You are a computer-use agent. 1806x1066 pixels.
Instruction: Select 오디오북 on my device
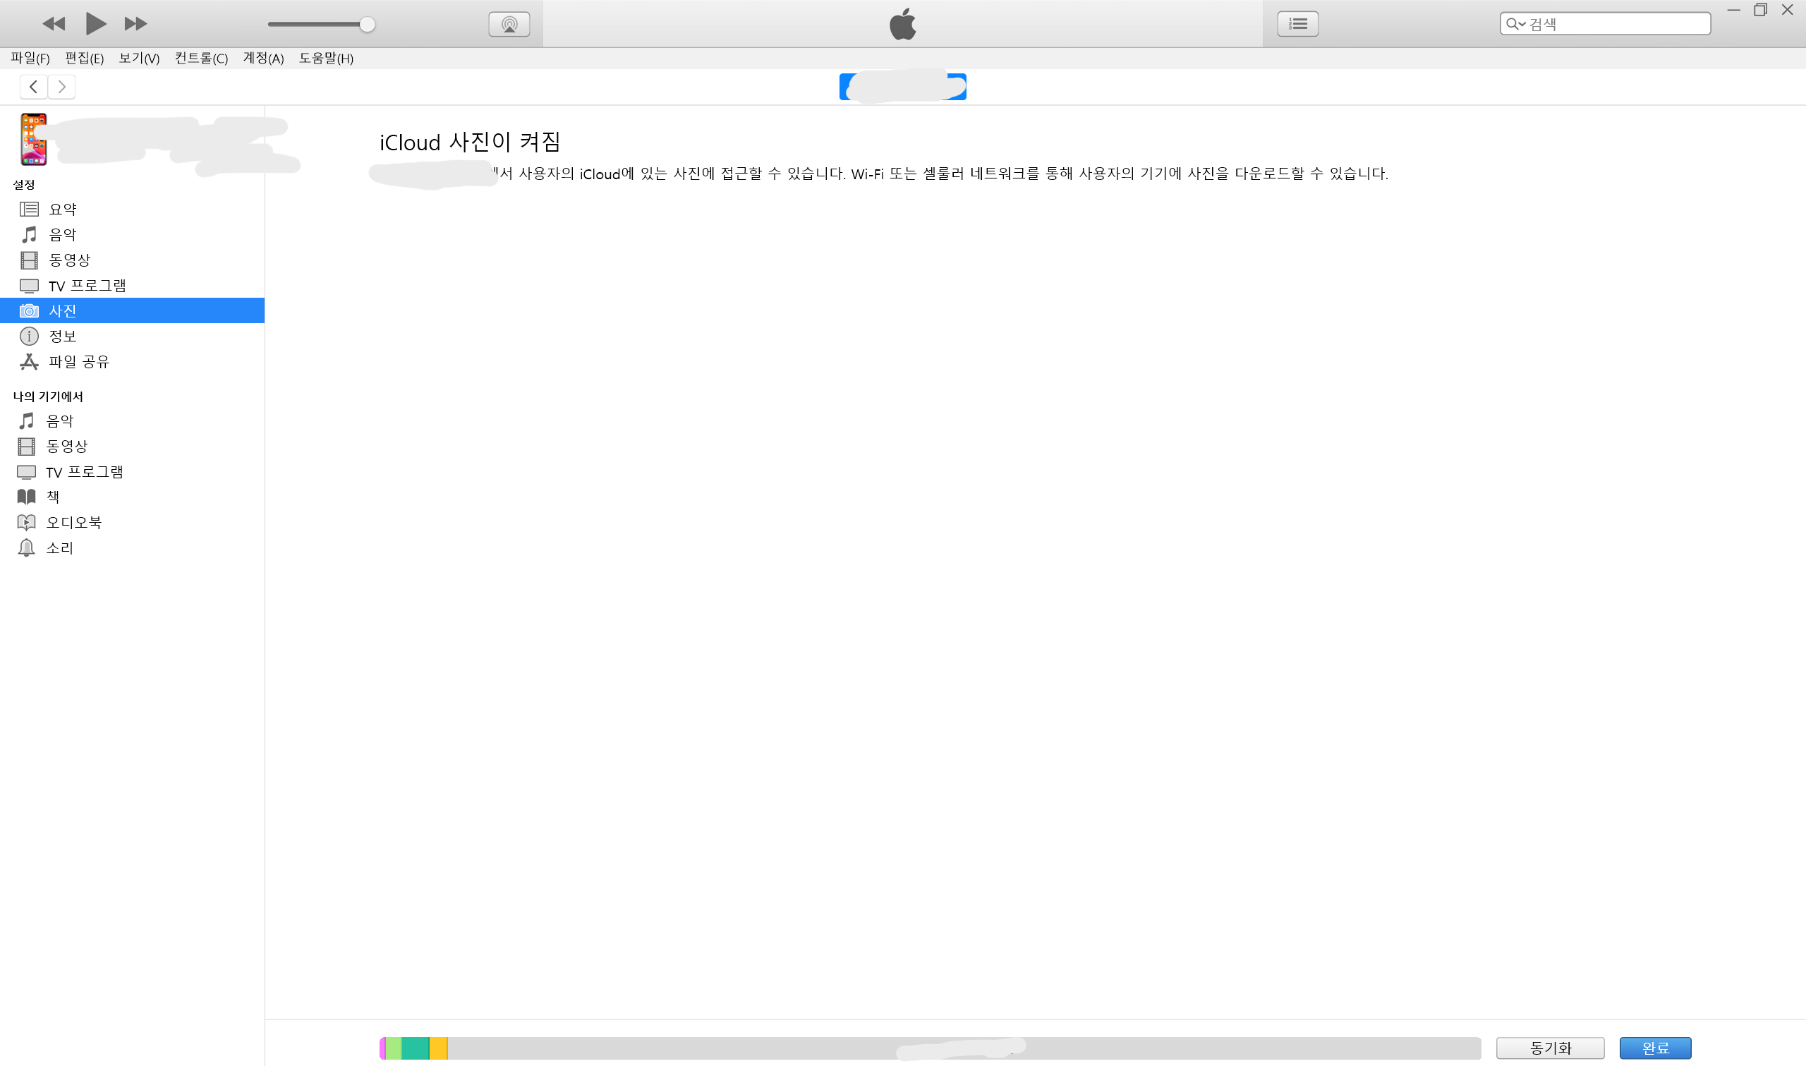(73, 522)
